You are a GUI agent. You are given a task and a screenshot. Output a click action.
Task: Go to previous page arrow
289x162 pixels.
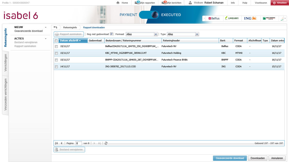[x=61, y=143]
